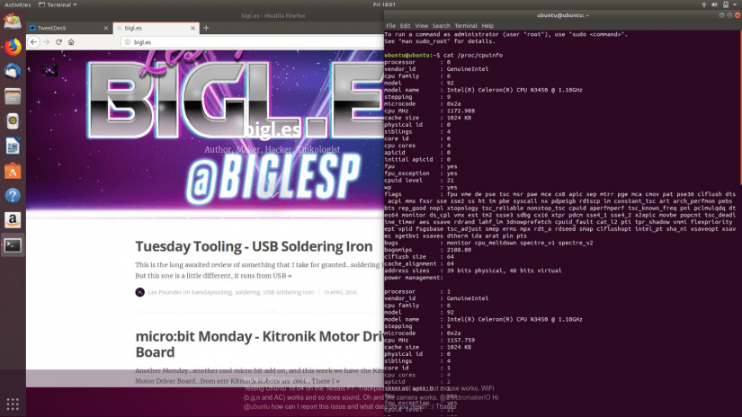This screenshot has height=417, width=742.
Task: Open the Install Ubuntu dock icon
Action: pos(13,22)
